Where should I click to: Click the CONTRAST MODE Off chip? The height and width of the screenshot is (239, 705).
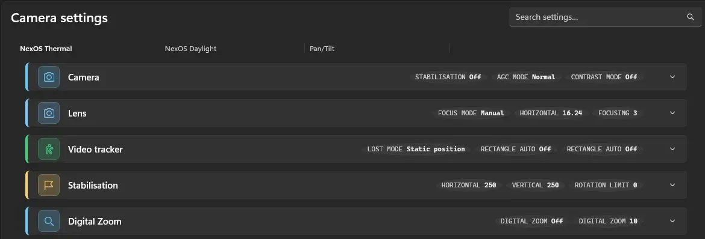tap(604, 77)
